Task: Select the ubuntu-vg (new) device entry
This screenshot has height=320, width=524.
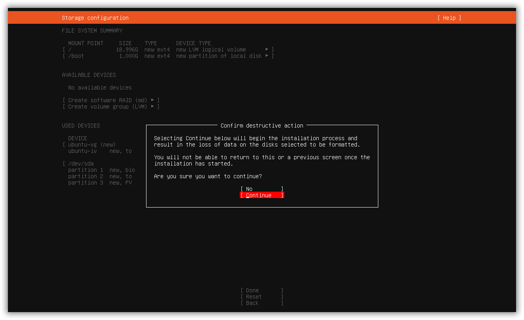Action: pyautogui.click(x=92, y=145)
